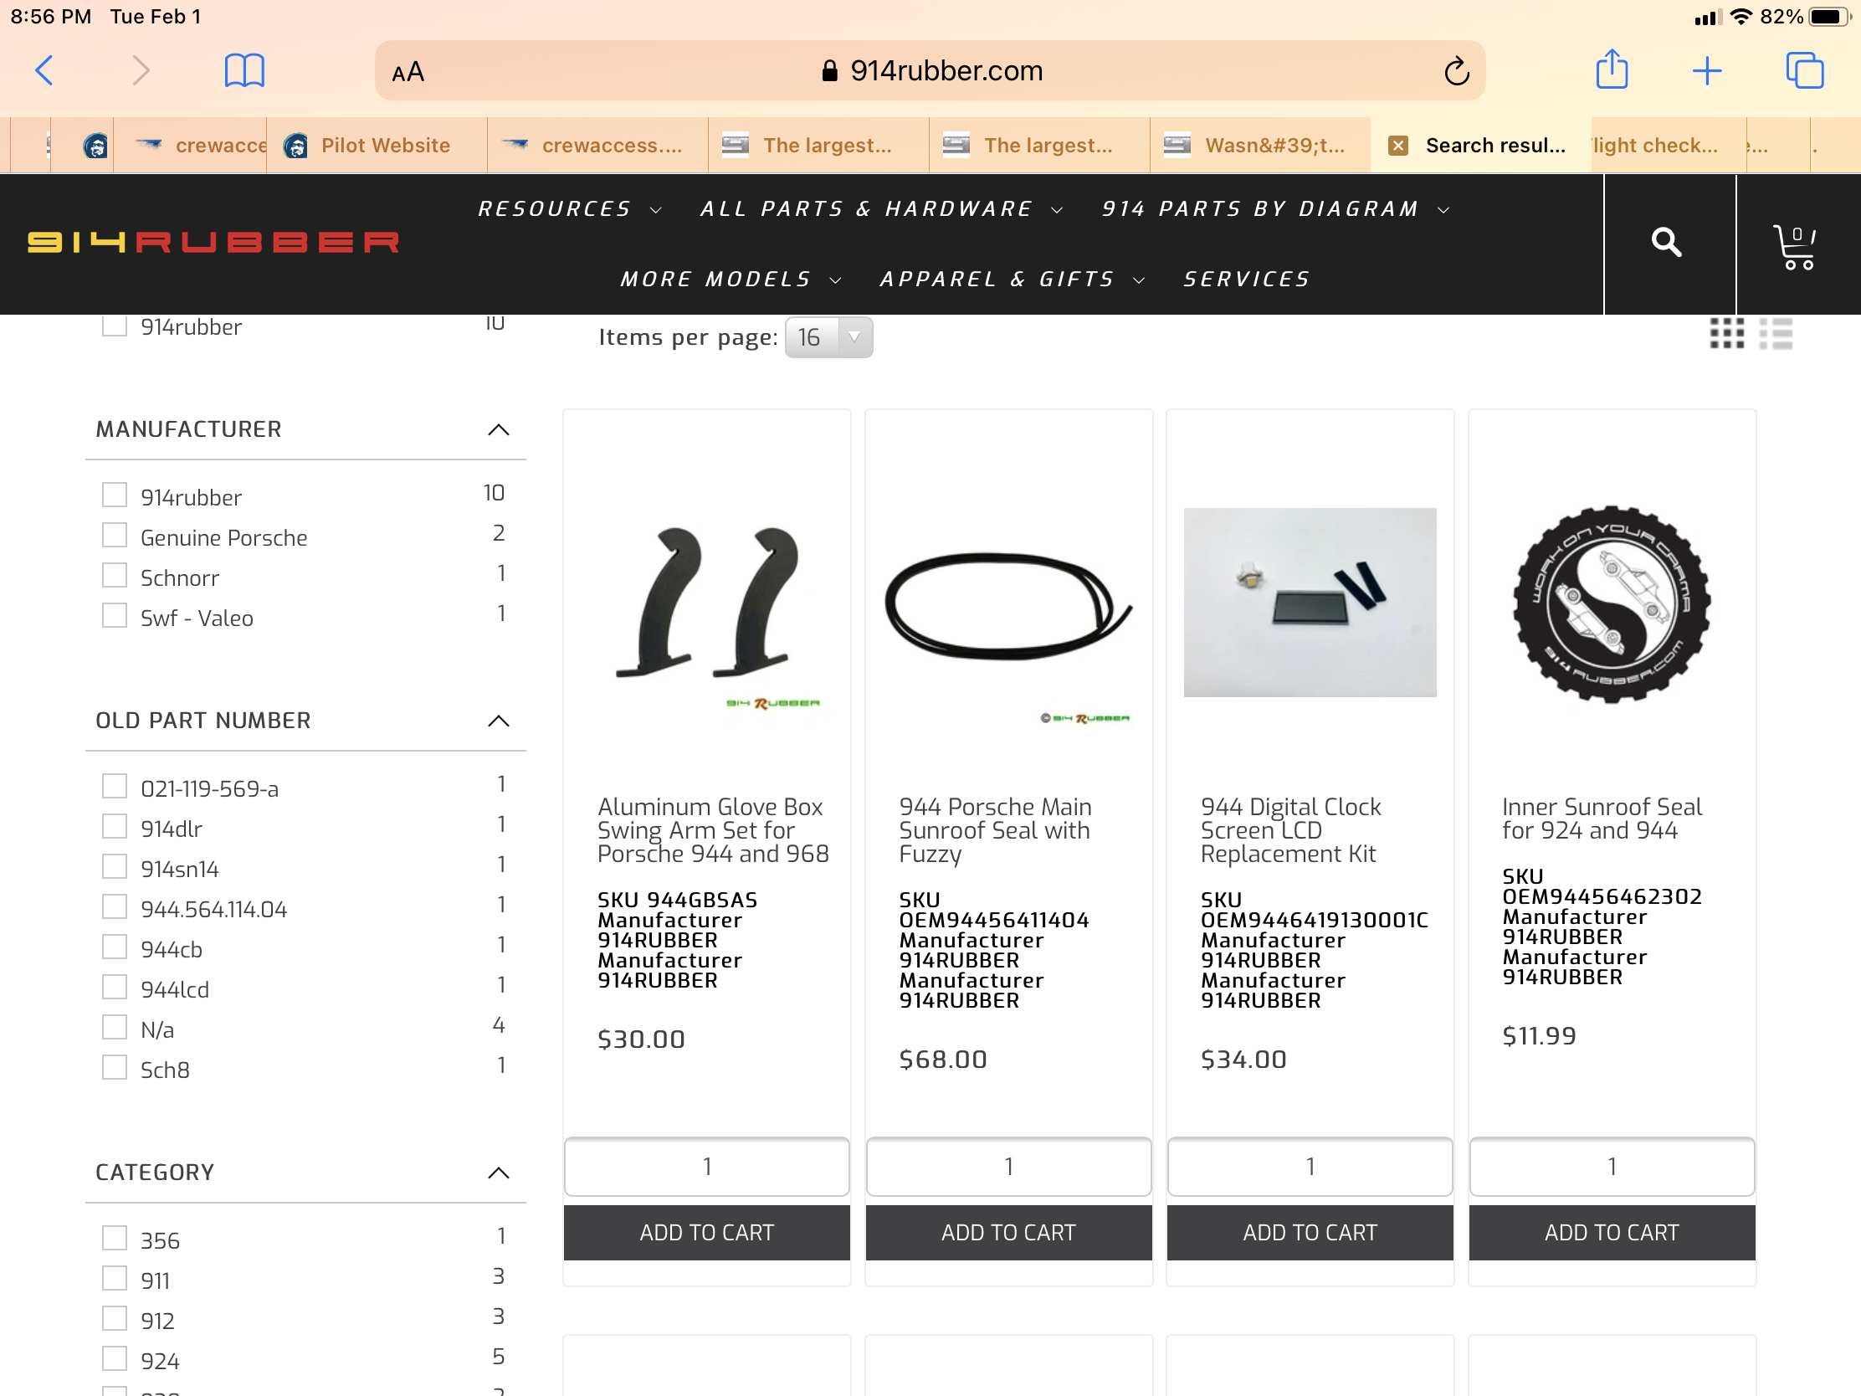
Task: Switch to list view layout icon
Action: point(1775,333)
